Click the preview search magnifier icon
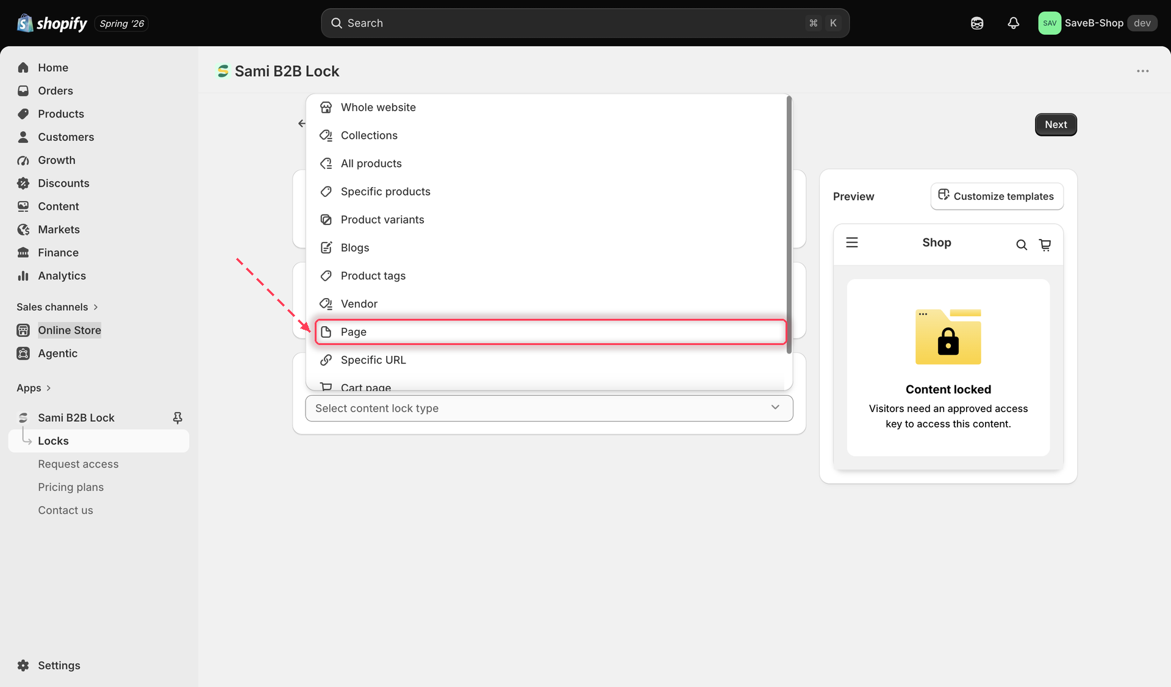 [1022, 244]
